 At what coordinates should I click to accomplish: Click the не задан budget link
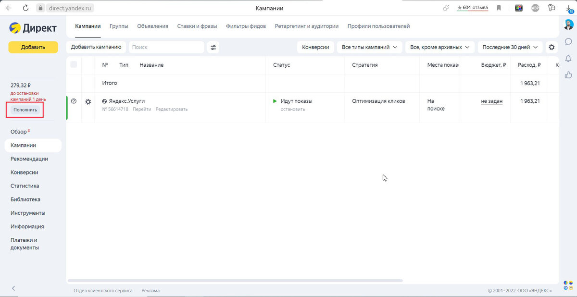point(491,101)
